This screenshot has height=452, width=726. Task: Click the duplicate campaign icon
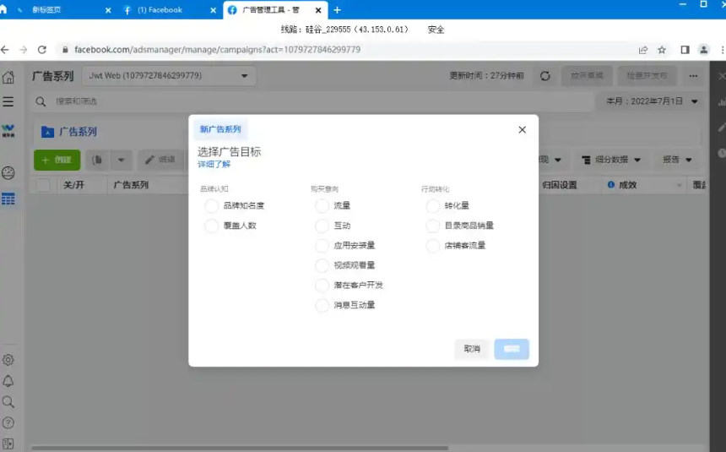point(97,160)
